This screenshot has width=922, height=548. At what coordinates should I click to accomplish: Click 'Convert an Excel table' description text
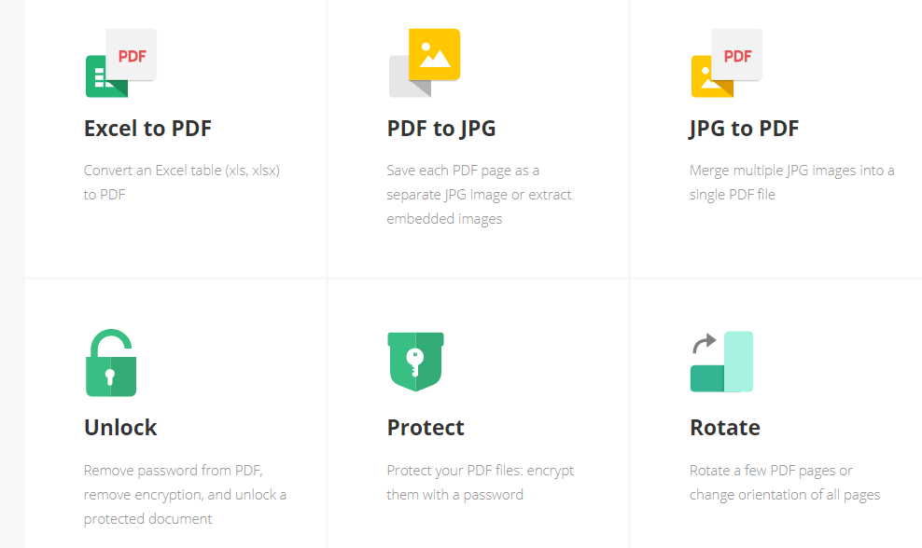coord(182,182)
